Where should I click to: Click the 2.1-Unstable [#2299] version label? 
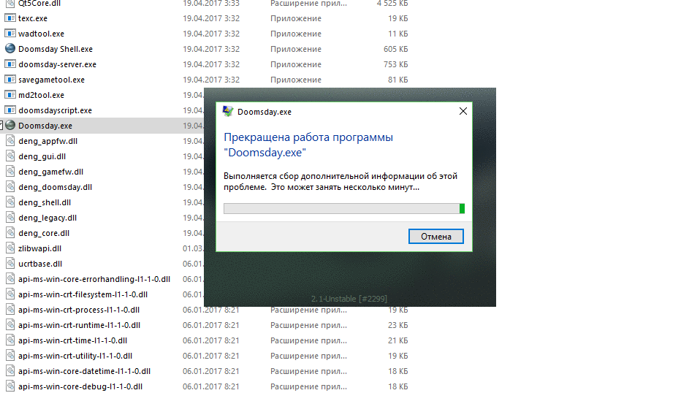(349, 299)
